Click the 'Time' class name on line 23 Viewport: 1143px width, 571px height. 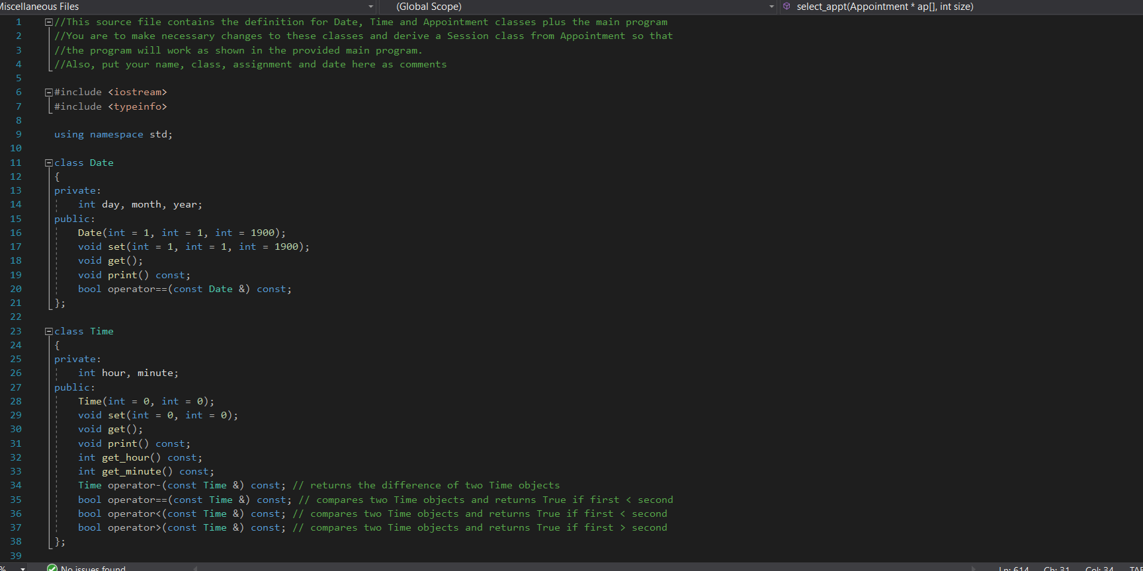(x=102, y=331)
